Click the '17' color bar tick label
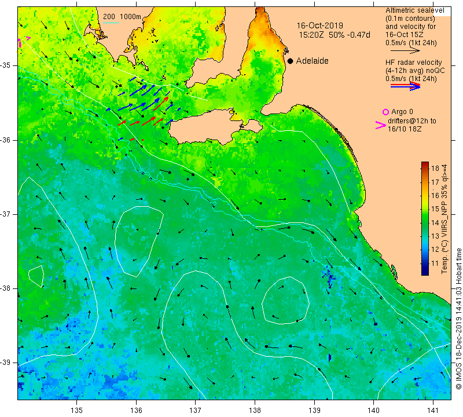 (x=435, y=182)
